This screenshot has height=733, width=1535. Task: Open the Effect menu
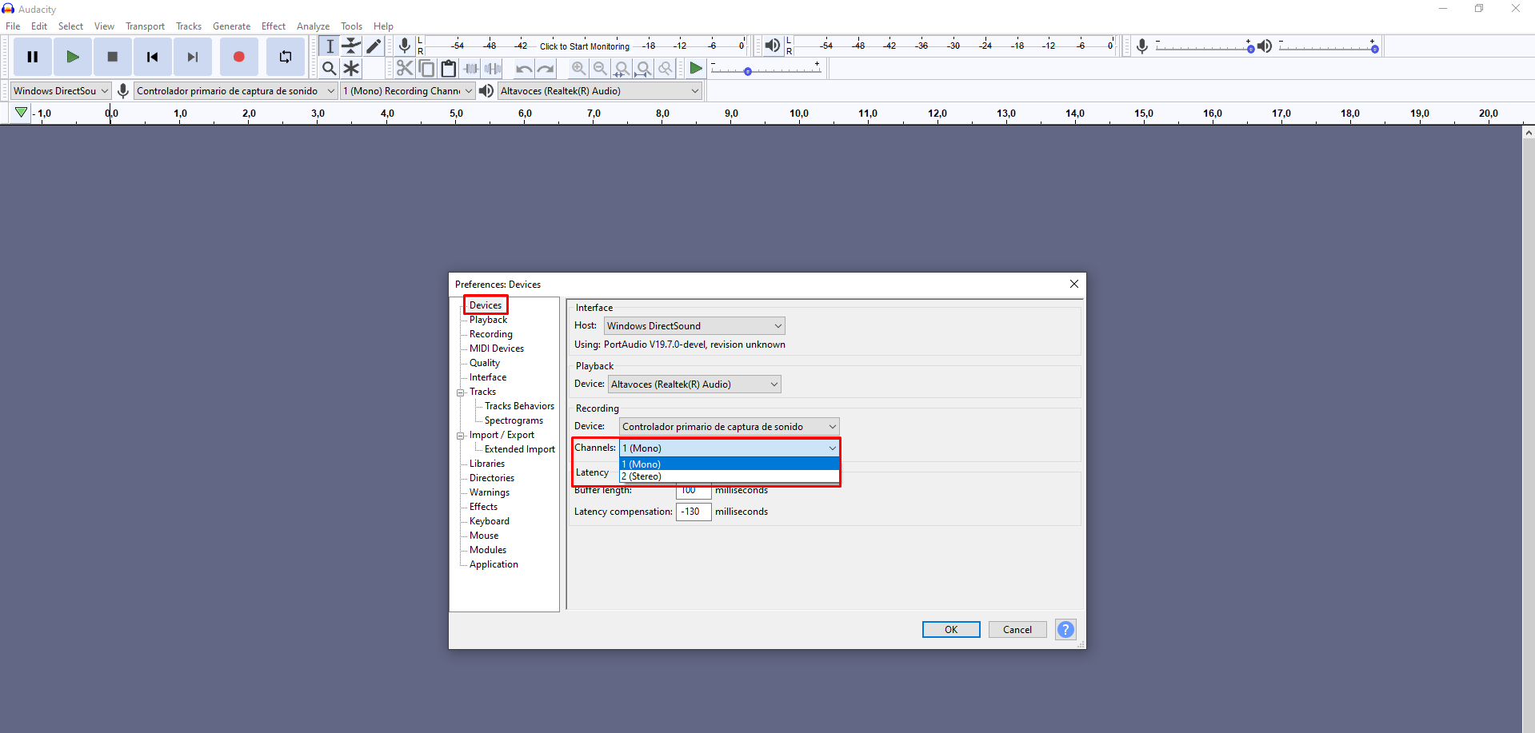tap(273, 26)
